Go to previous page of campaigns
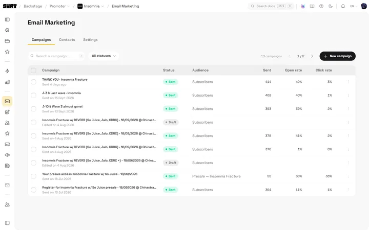 (x=290, y=56)
